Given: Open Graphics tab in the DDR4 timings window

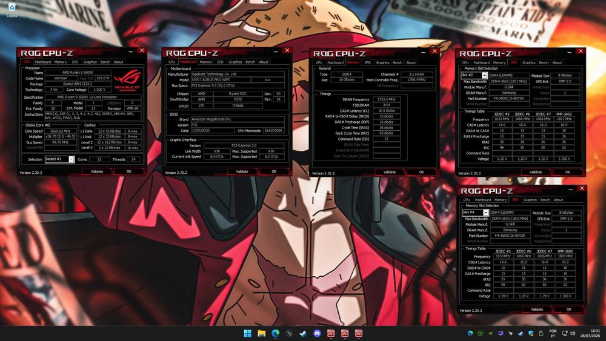Looking at the screenshot, I should click(x=382, y=62).
